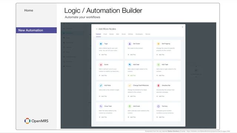Click the Score node red icon

coord(101,65)
